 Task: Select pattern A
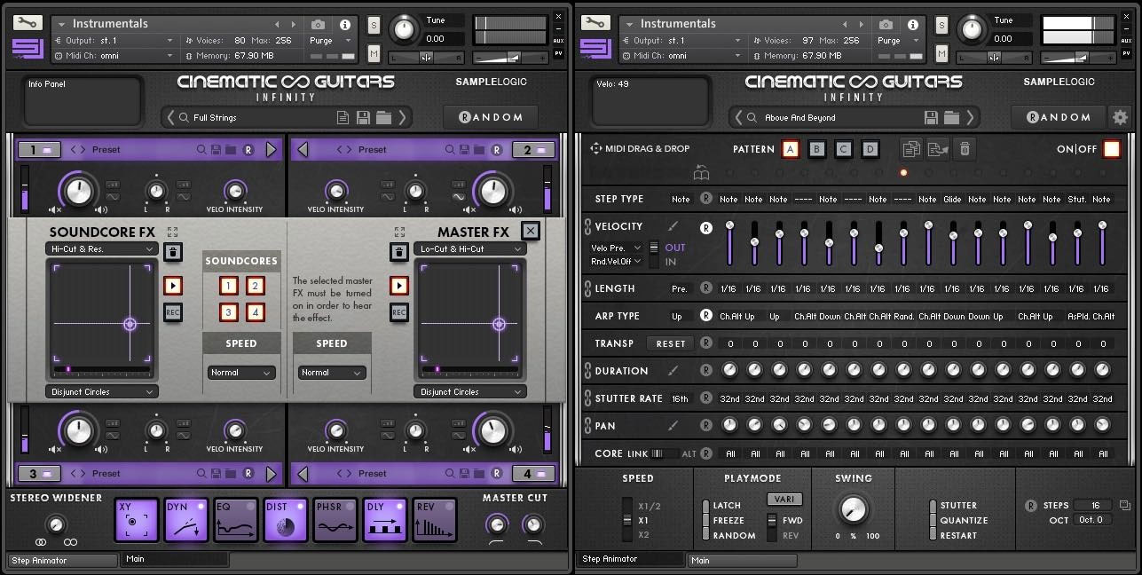pos(791,149)
